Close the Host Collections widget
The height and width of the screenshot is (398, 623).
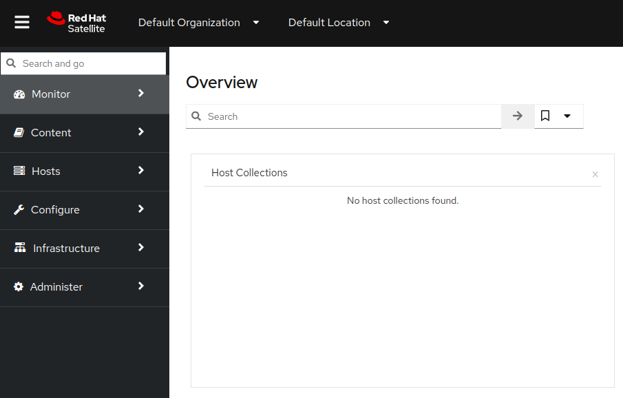(x=595, y=174)
